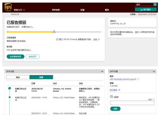Viewport: 160px width, 115px height.
Task: Click the outlined button beside the teal one
Action: click(x=33, y=57)
